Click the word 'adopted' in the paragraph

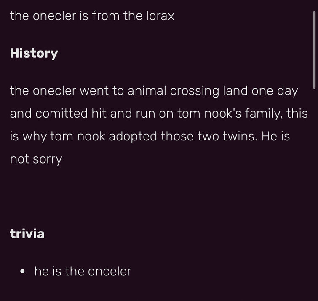(133, 137)
